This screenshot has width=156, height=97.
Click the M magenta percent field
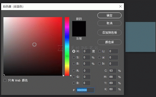click(112, 77)
